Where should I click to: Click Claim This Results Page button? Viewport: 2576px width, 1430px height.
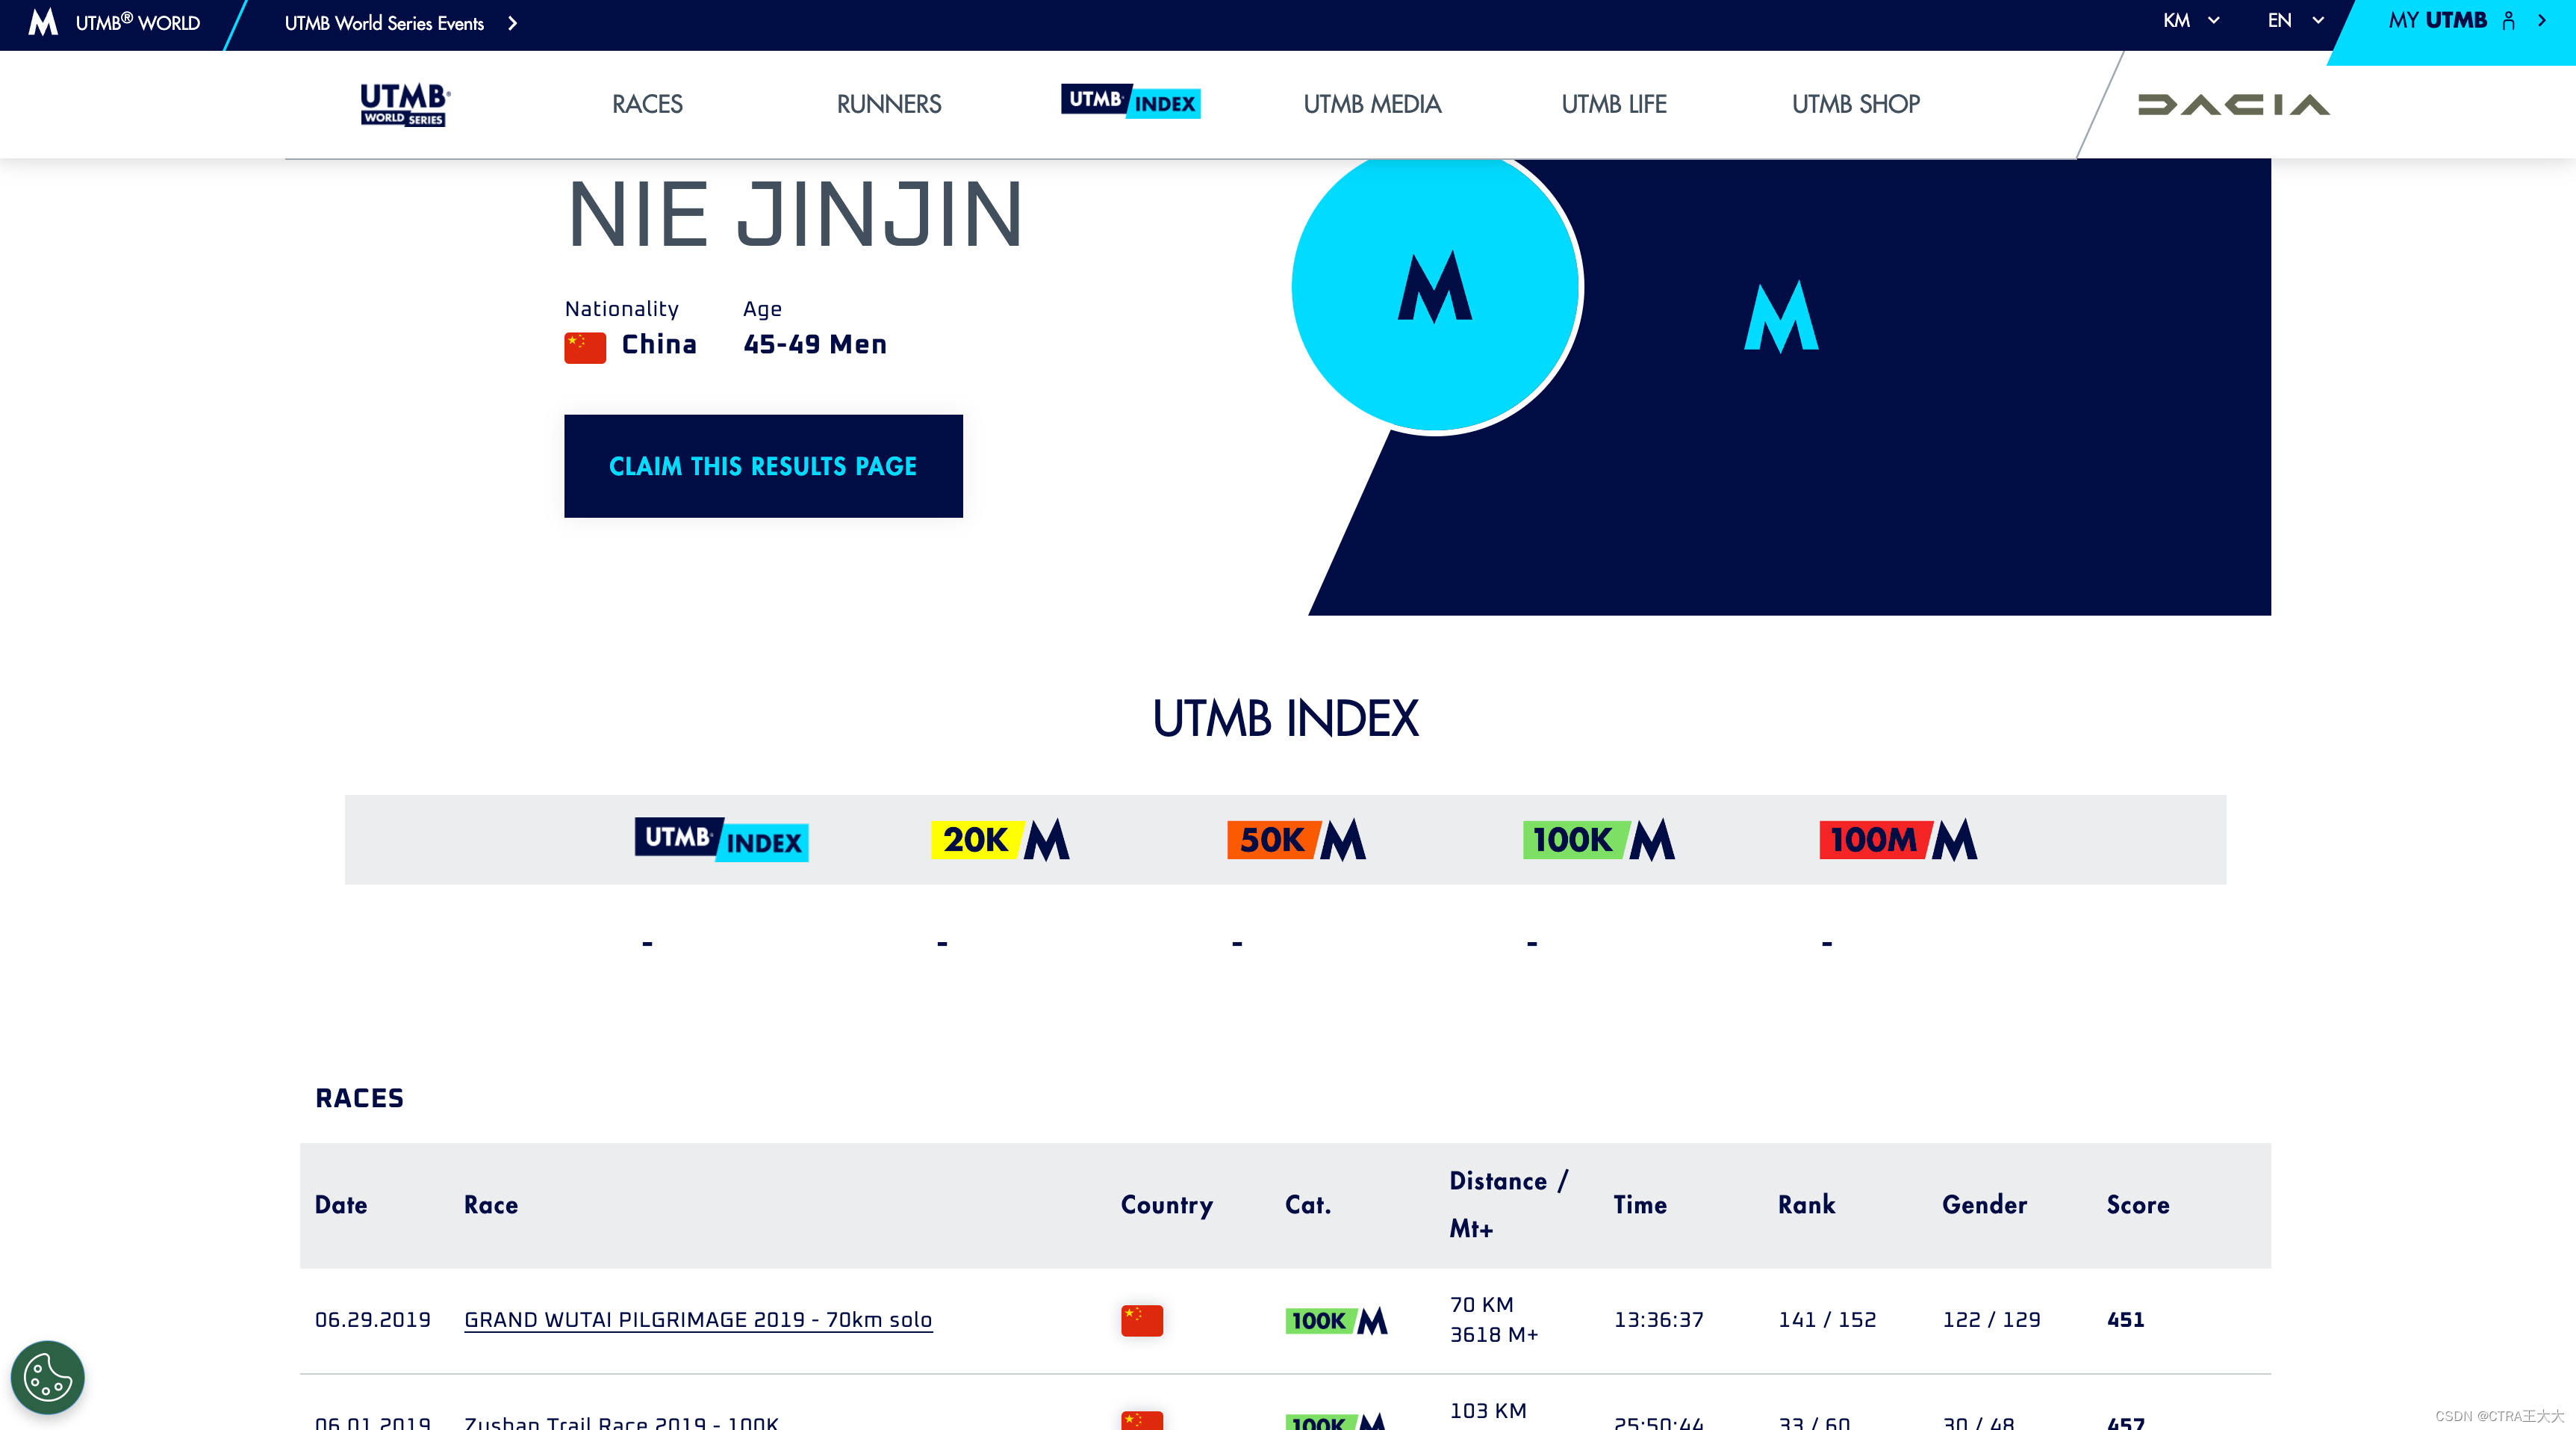762,466
